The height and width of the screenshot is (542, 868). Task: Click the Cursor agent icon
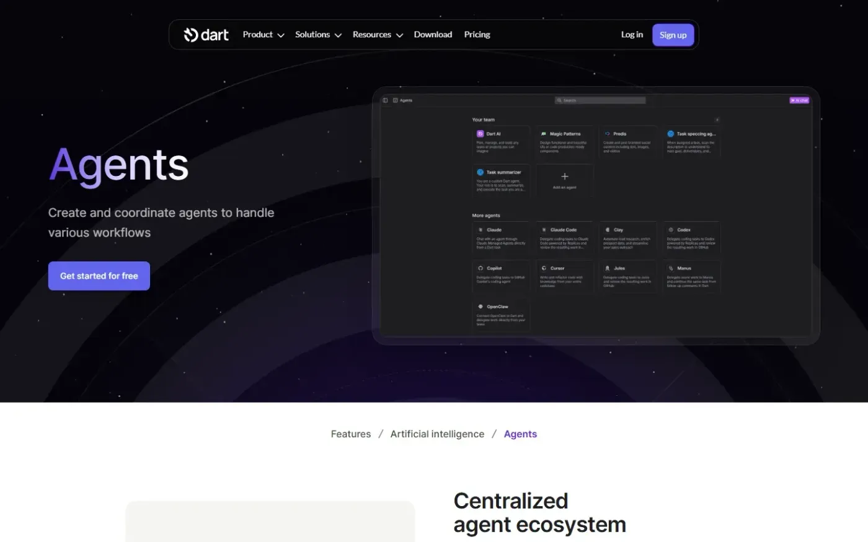544,268
